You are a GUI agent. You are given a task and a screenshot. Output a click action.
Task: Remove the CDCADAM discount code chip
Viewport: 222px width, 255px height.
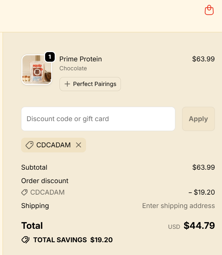coord(79,145)
